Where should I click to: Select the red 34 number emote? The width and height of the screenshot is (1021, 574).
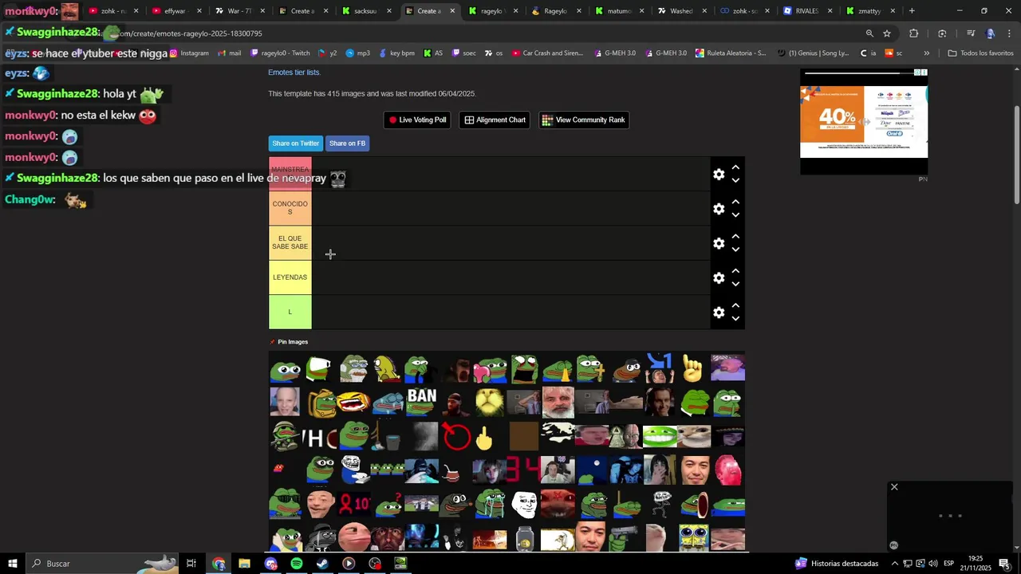523,470
